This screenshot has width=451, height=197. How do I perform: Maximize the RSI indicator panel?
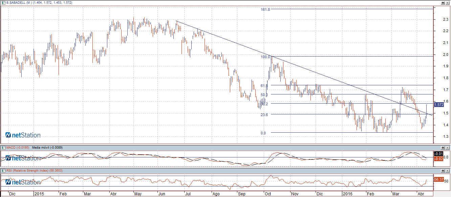coord(443,171)
